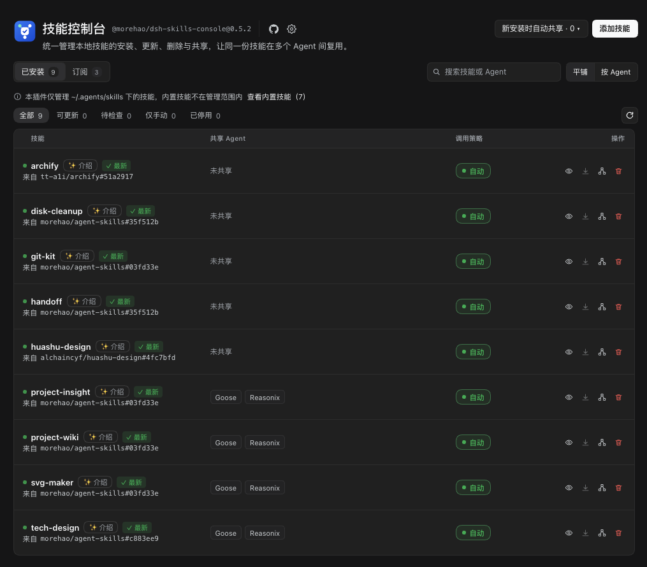Delete the huashu-design skill

point(618,352)
